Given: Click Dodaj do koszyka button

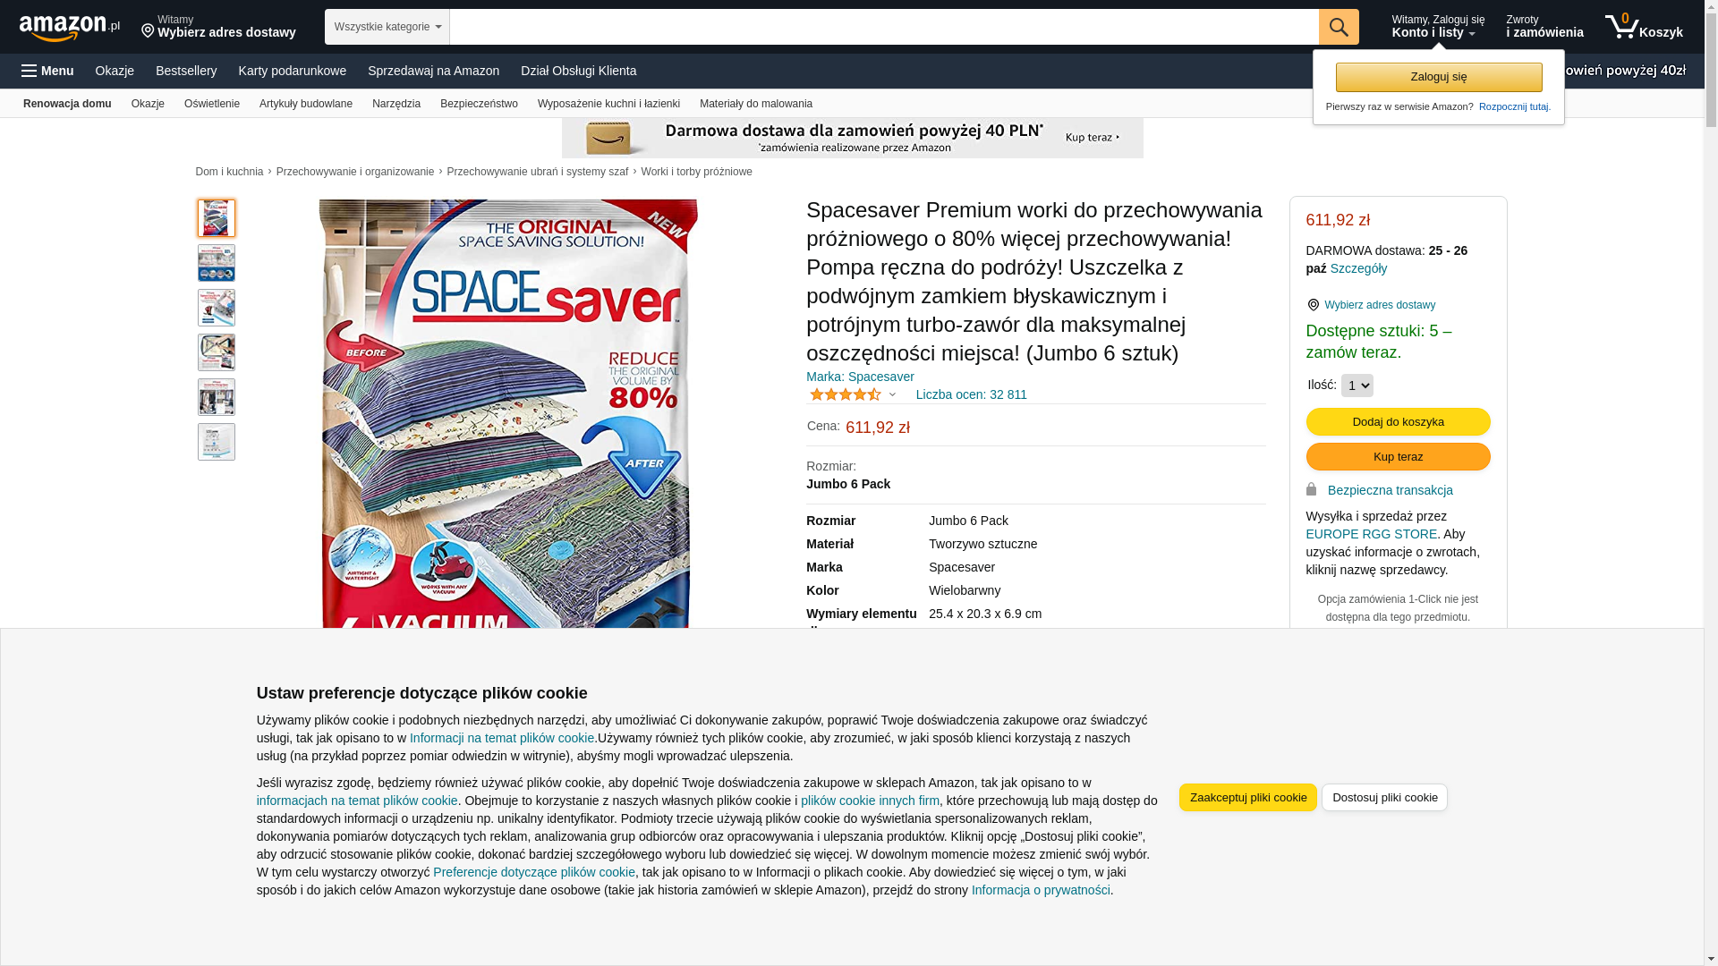Looking at the screenshot, I should point(1398,422).
